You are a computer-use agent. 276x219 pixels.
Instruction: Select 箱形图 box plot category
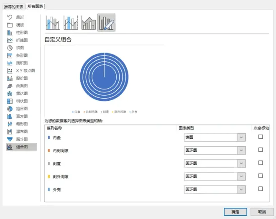pos(21,124)
